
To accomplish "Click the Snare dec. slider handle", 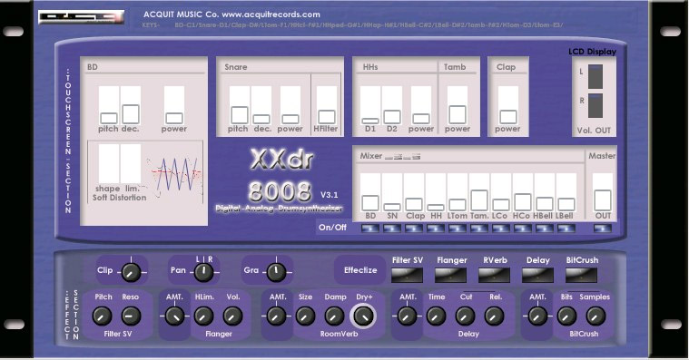I will tap(261, 119).
